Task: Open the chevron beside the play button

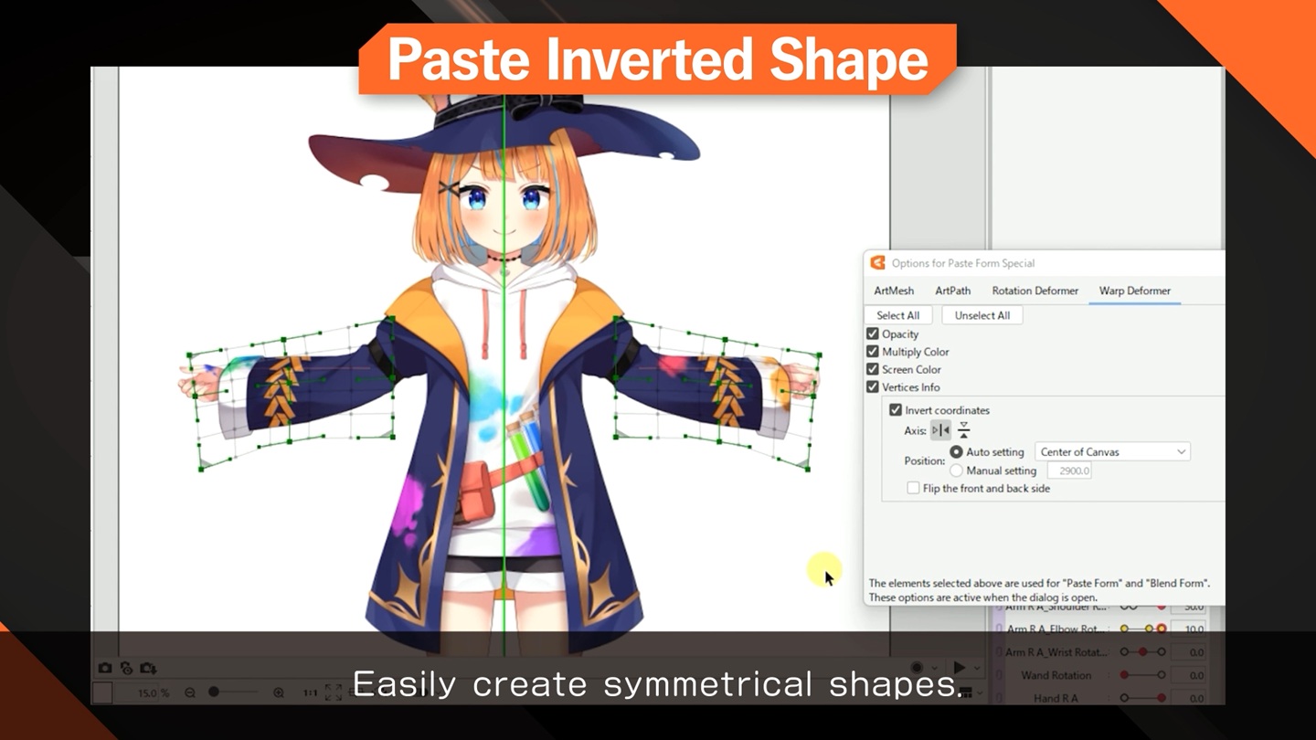Action: click(976, 668)
